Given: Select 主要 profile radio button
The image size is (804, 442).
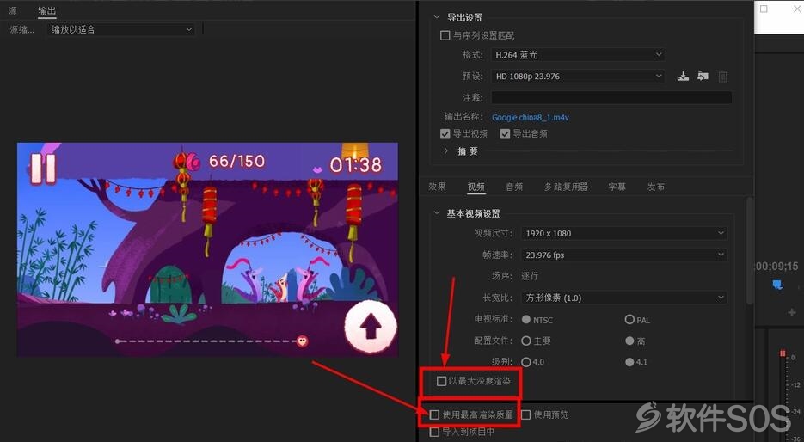Looking at the screenshot, I should [526, 341].
